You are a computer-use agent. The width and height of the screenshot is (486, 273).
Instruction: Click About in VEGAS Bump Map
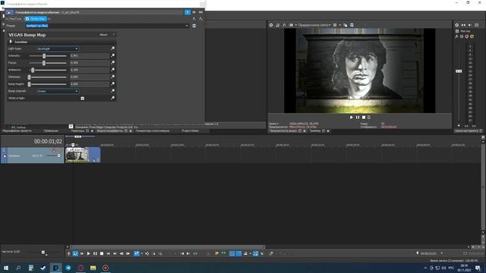[103, 35]
